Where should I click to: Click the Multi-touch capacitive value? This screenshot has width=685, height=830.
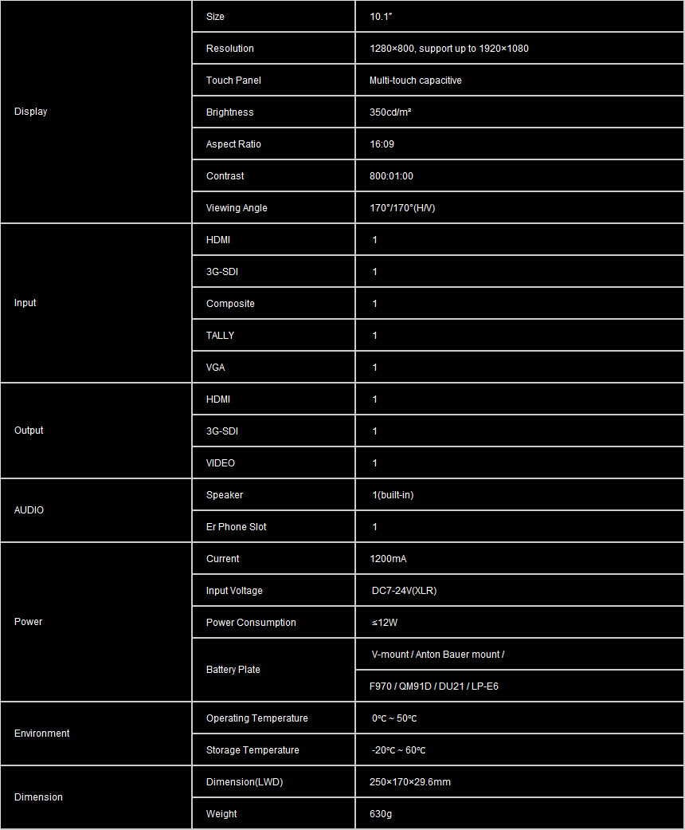coord(415,81)
